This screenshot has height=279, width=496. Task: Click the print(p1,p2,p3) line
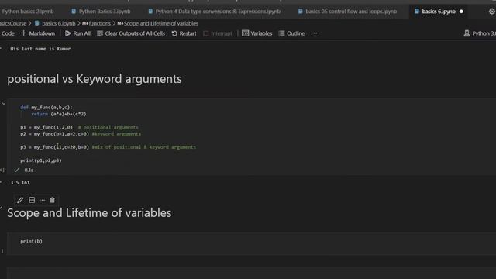(x=41, y=160)
